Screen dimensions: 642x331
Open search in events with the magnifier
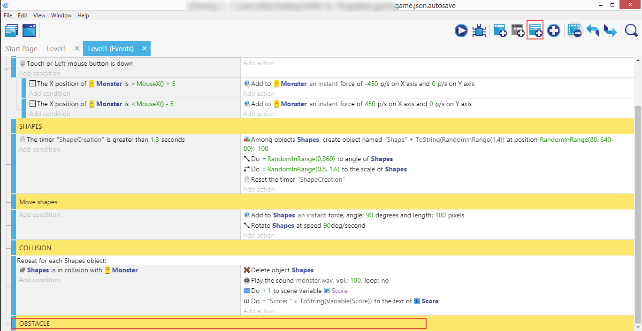click(x=631, y=31)
